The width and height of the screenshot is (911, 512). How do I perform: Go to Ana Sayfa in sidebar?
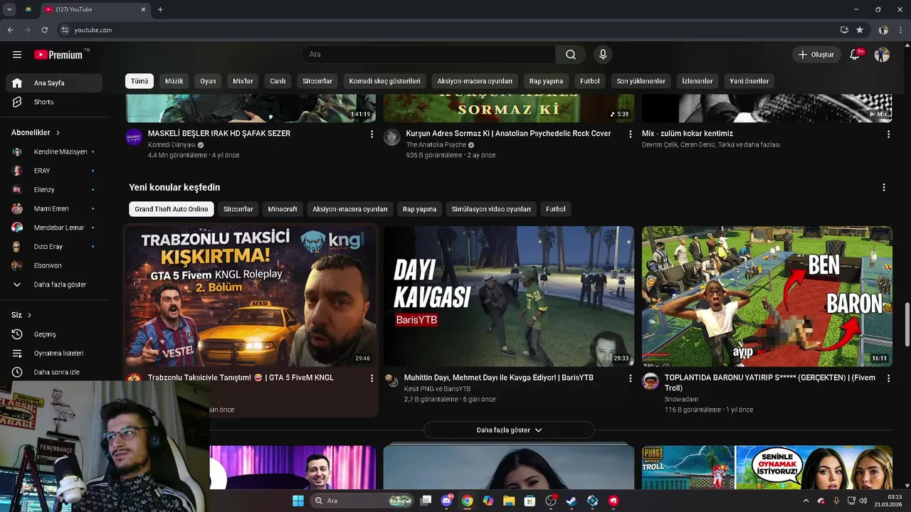pos(54,83)
